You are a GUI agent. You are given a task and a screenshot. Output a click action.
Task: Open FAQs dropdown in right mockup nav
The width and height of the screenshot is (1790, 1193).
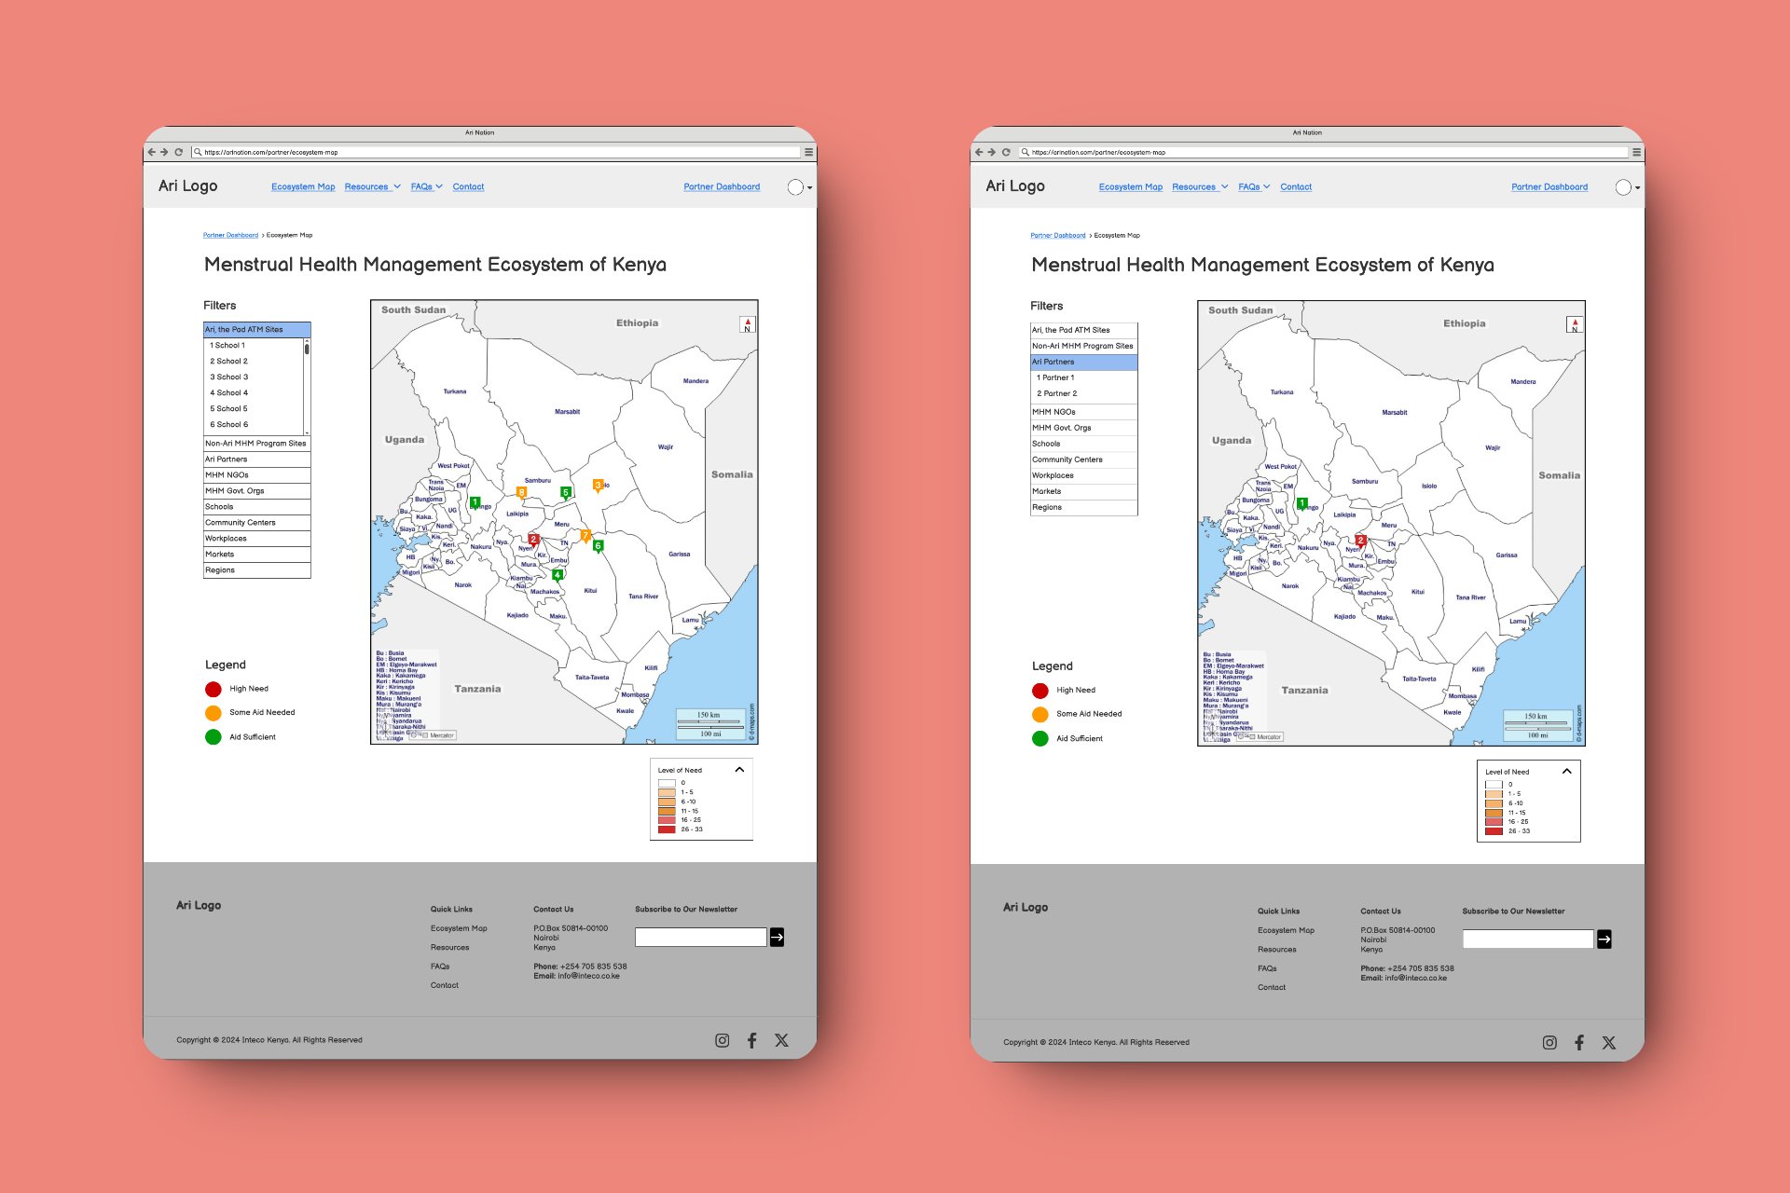coord(1254,186)
